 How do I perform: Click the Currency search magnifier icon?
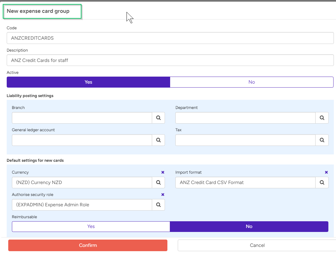tap(158, 183)
